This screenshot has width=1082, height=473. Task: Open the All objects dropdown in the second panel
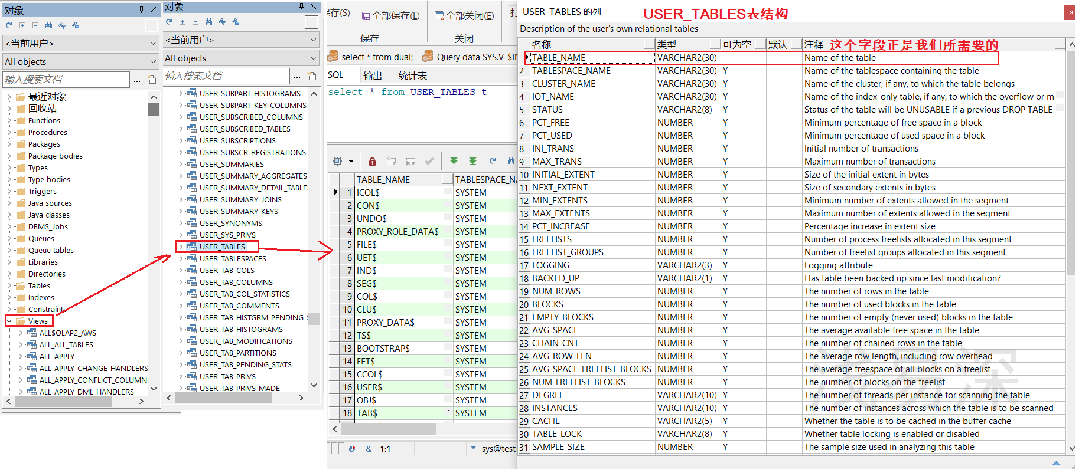(x=313, y=58)
